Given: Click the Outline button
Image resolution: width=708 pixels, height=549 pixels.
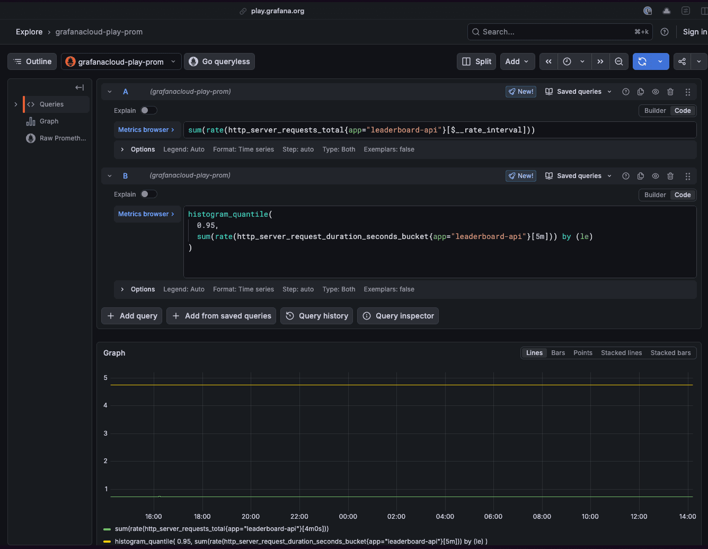Looking at the screenshot, I should pyautogui.click(x=32, y=61).
